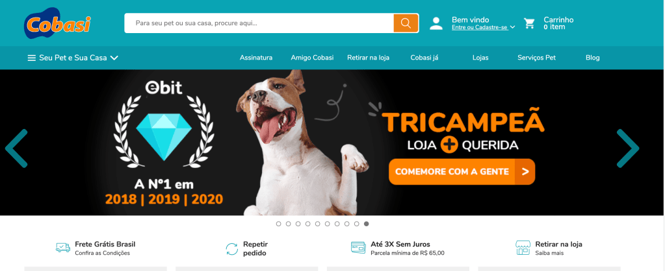Show previous banner with left arrow
The height and width of the screenshot is (271, 665).
[16, 148]
